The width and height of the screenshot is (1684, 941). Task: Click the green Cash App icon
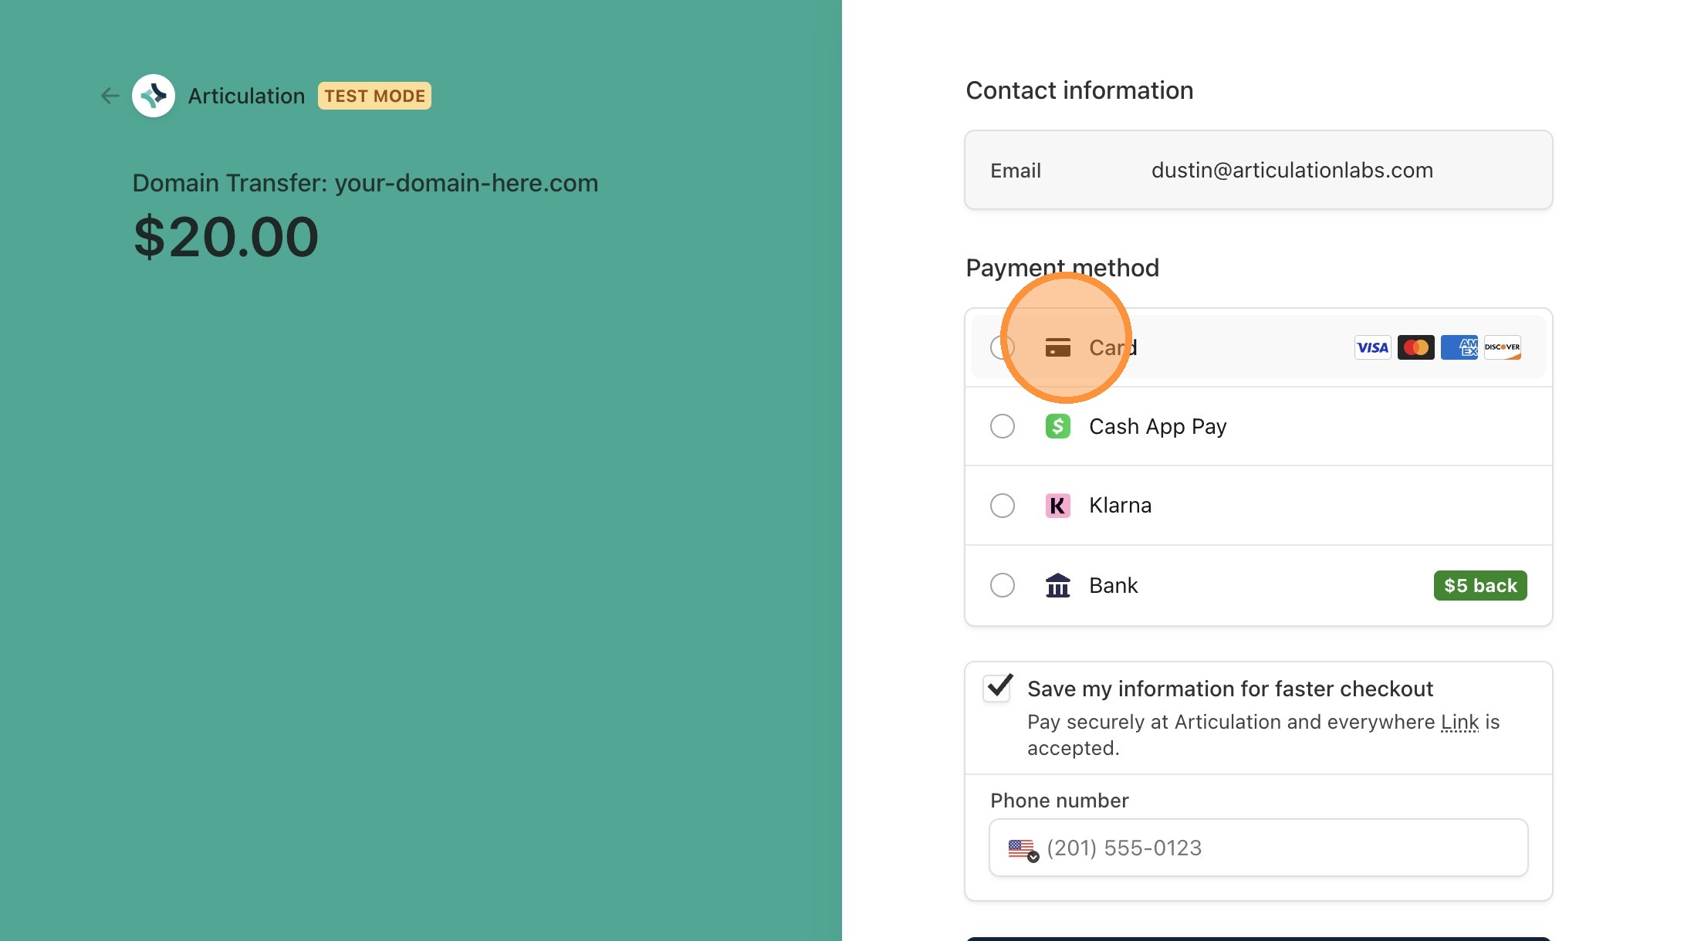1057,426
